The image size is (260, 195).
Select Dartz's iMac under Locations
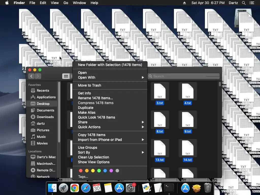(x=46, y=157)
